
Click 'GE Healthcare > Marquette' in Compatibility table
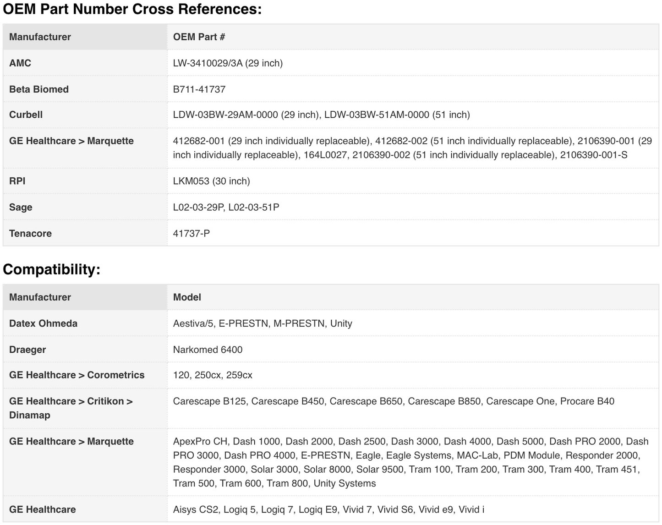point(85,462)
